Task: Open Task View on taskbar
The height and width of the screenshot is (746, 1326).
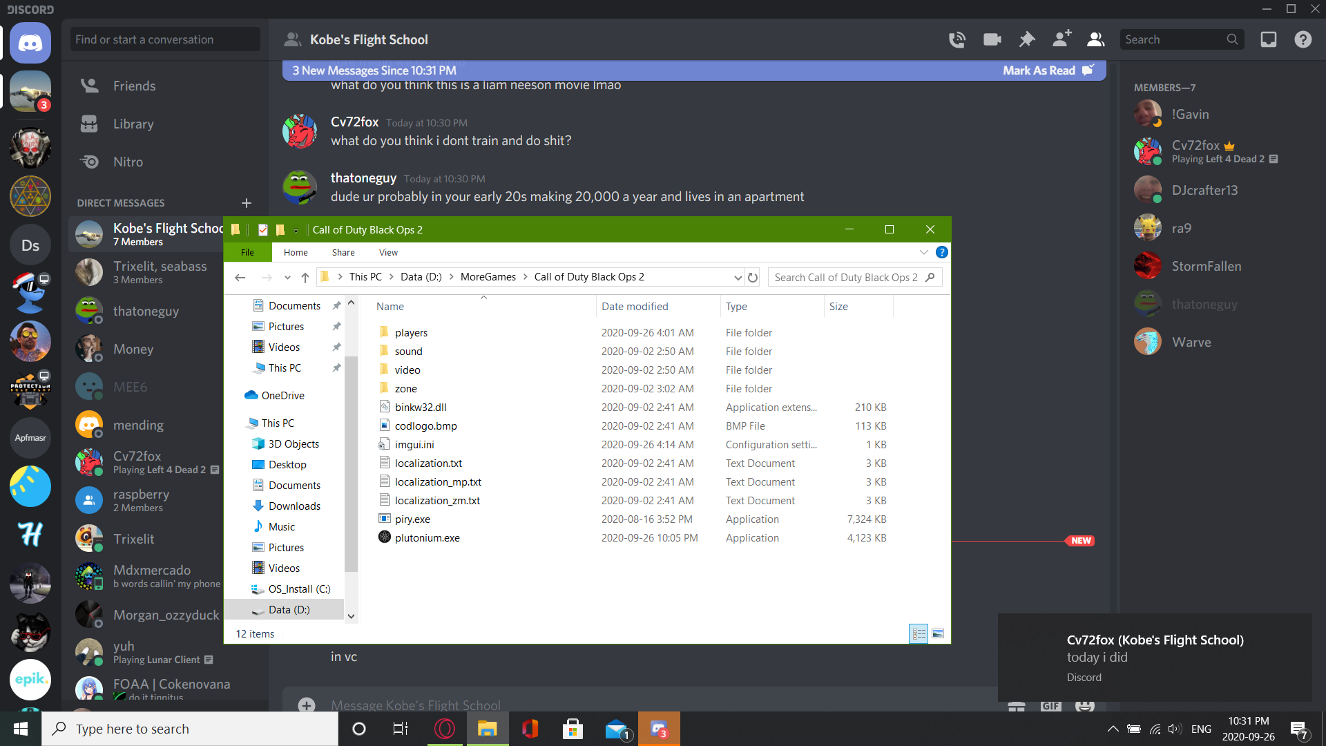Action: point(401,729)
